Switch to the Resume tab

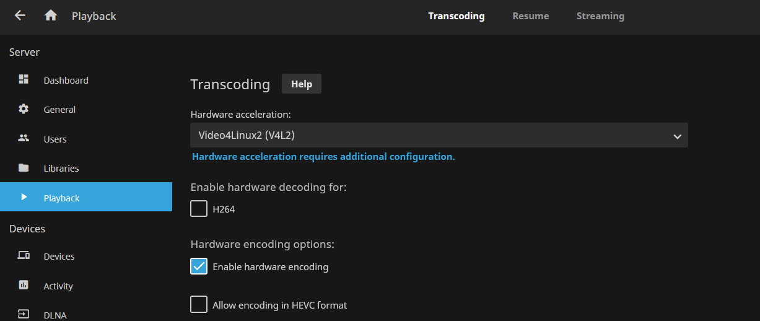pyautogui.click(x=531, y=16)
